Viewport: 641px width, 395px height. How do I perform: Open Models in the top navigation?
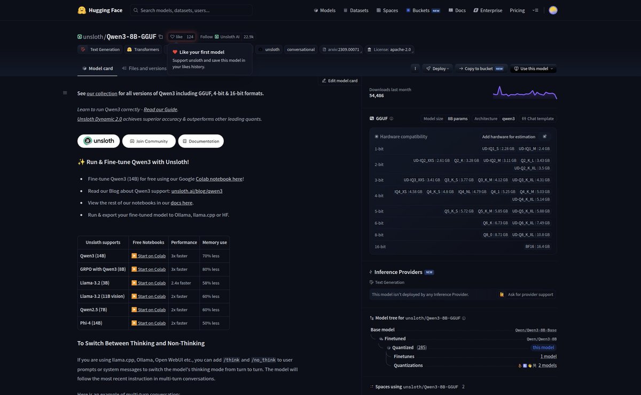(324, 10)
